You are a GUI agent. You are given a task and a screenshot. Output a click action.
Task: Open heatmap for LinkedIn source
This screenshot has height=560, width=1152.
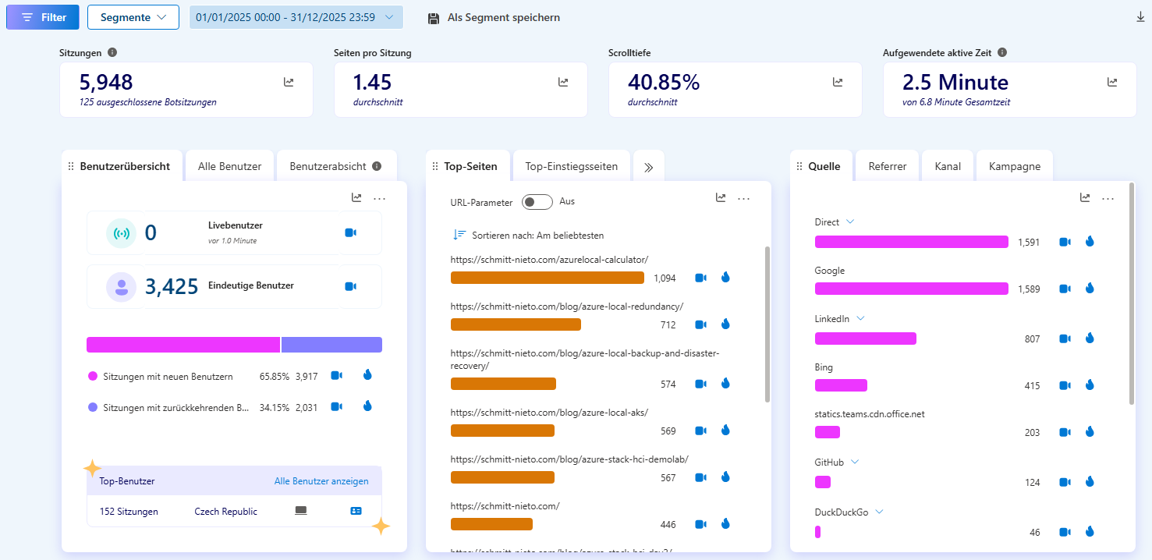(x=1090, y=338)
